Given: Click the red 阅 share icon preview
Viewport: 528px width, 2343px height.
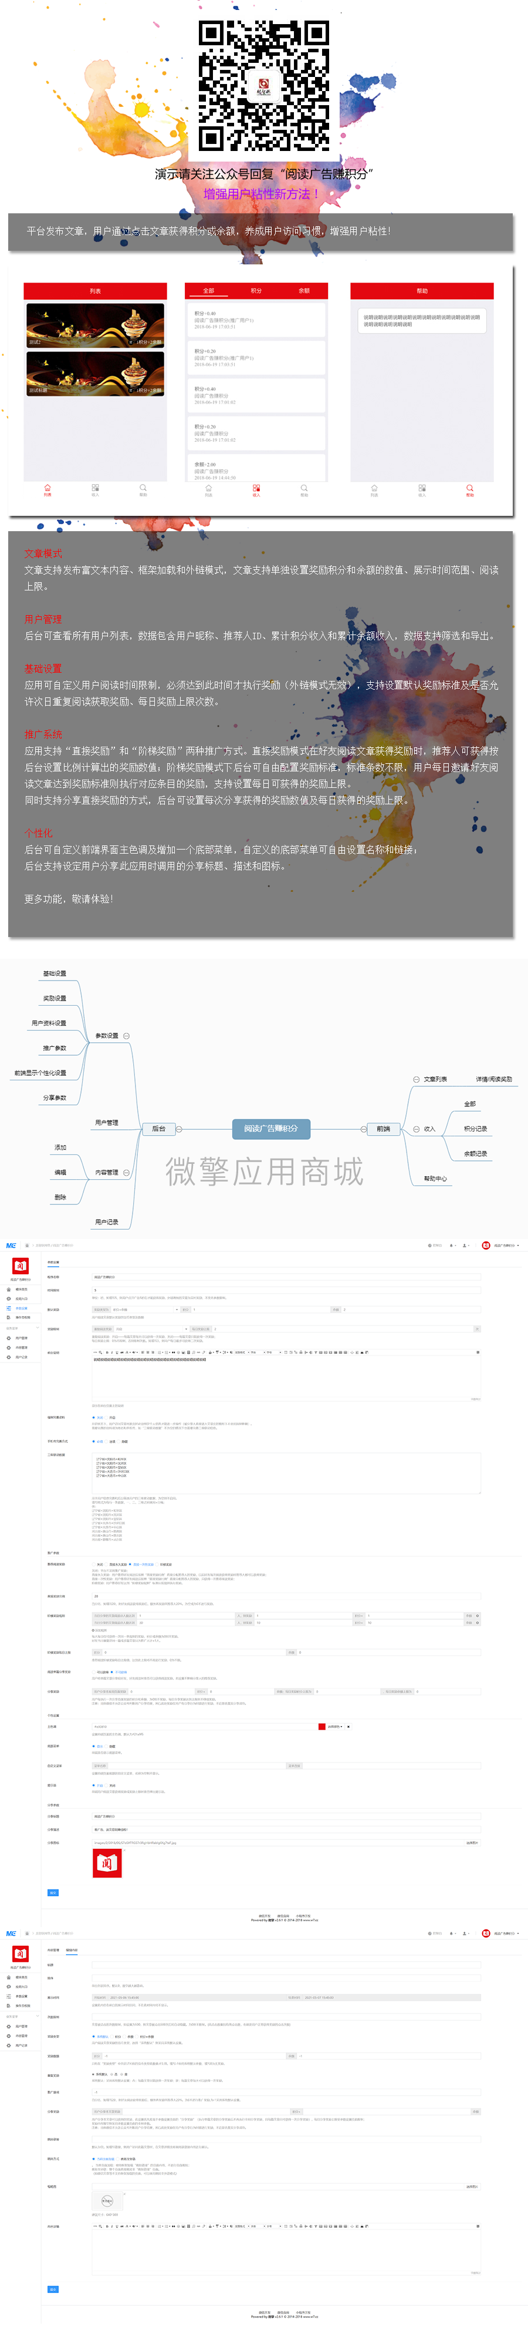Looking at the screenshot, I should pos(107,1864).
